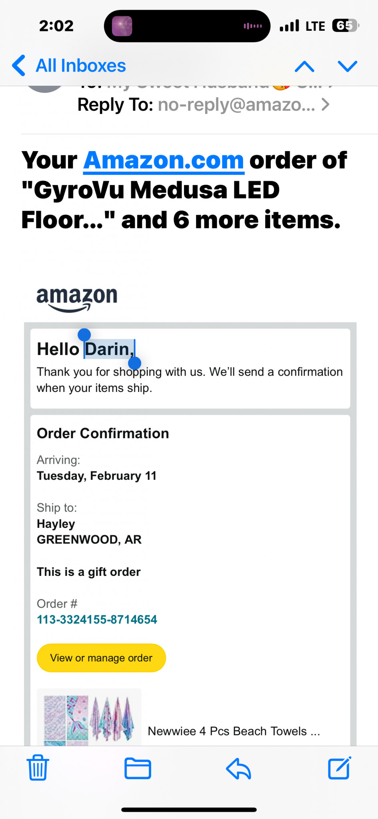
Task: Tap the home indicator bar
Action: [189, 810]
